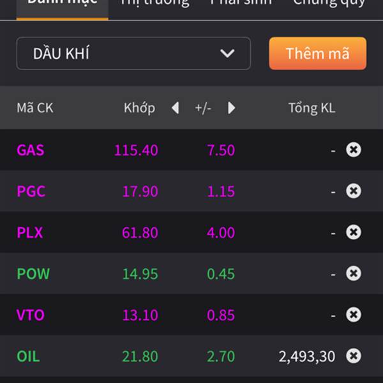The image size is (383, 383).
Task: Delete PLX using its X icon
Action: coord(353,232)
